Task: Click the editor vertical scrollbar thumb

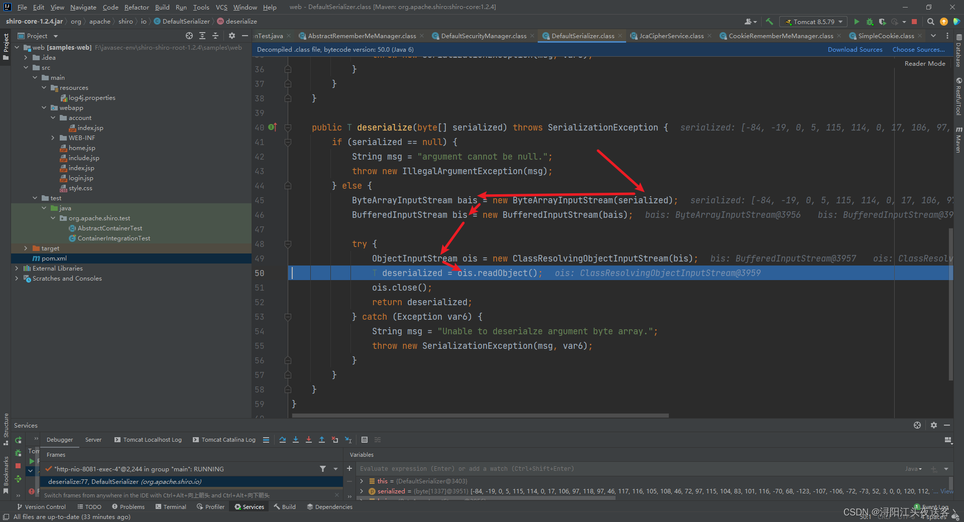Action: click(x=950, y=304)
